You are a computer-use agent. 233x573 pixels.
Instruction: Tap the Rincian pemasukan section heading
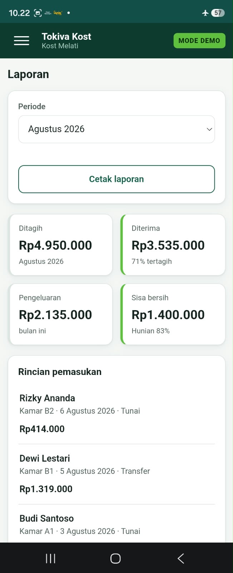60,372
